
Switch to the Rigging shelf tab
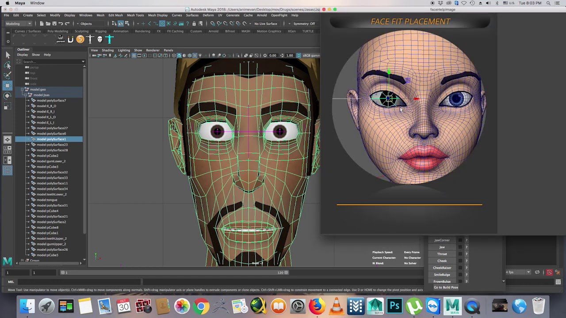click(101, 31)
